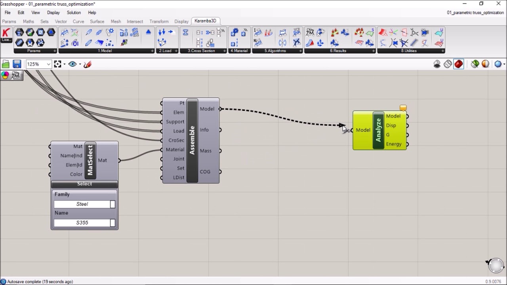This screenshot has height=285, width=507.
Task: Click the pencil hexagon icon in Params panel
Action: (19, 43)
